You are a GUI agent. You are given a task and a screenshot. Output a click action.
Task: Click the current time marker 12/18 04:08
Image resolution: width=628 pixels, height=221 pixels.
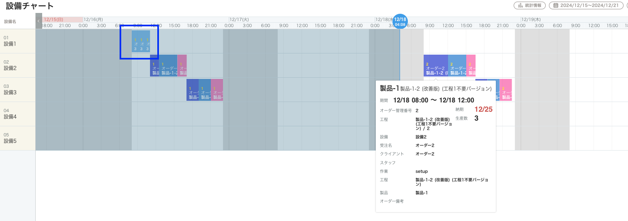(400, 21)
